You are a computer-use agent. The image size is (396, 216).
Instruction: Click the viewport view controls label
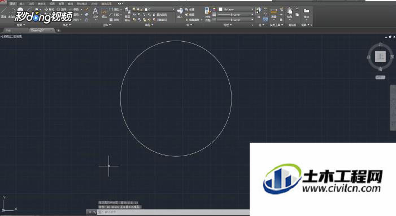point(11,36)
